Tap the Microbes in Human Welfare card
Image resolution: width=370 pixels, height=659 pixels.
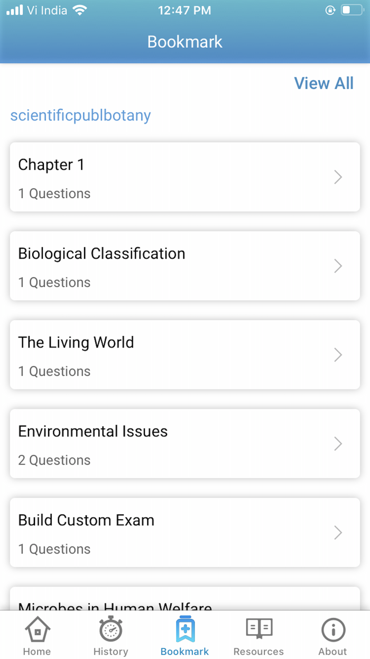(x=185, y=604)
